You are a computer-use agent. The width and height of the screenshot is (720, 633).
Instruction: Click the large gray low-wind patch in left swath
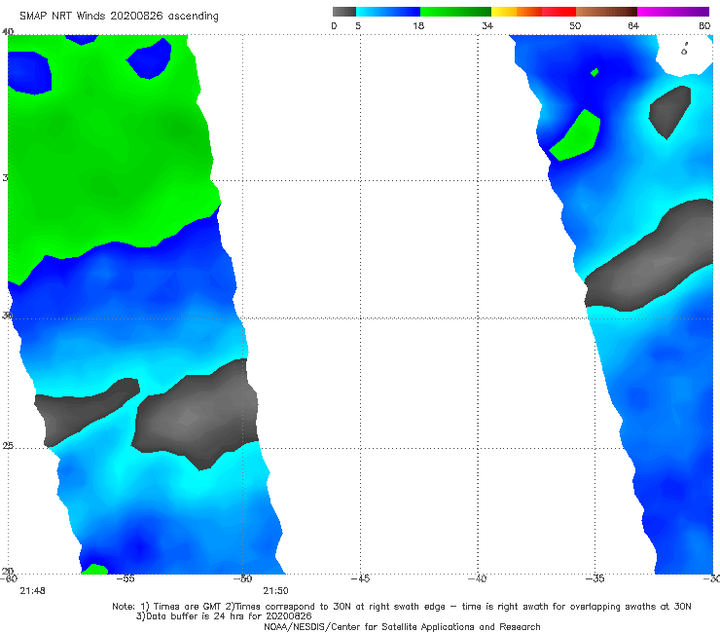tap(196, 416)
